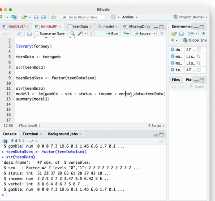Click the console prompt input line
215x201 pixels.
point(84,195)
